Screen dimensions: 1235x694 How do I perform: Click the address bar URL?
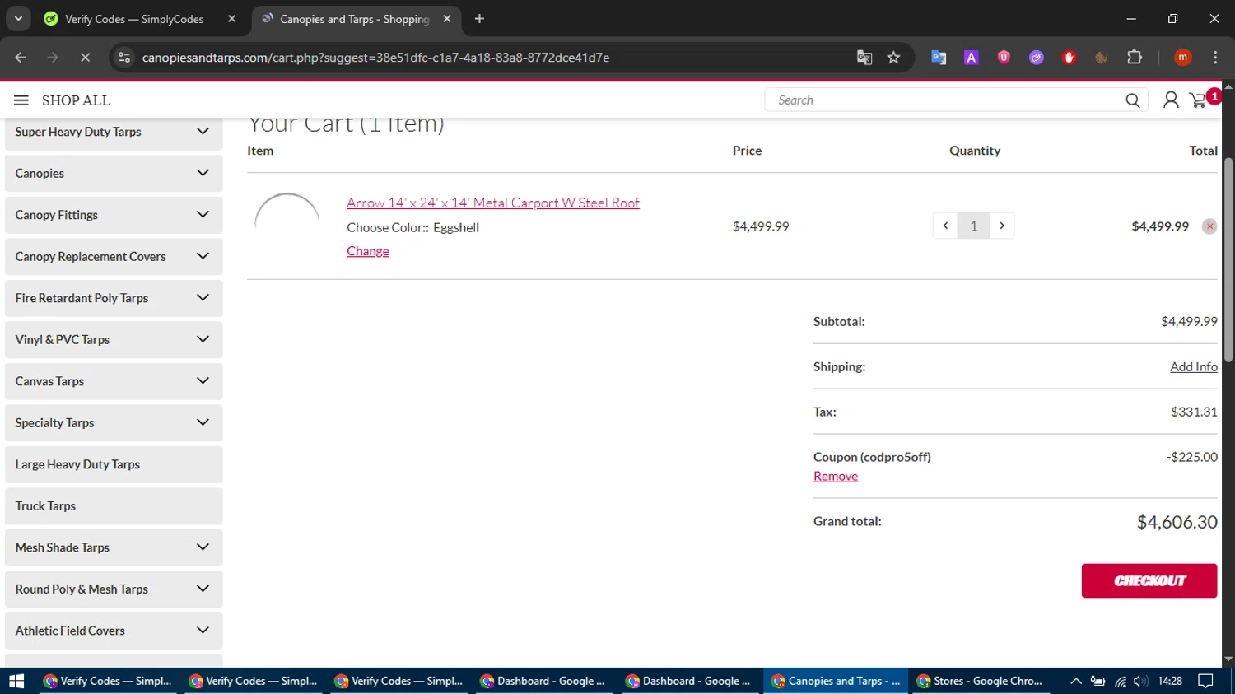(375, 58)
